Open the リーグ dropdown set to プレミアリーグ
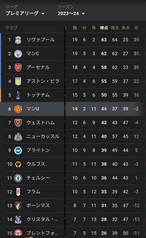Image resolution: width=146 pixels, height=238 pixels. (25, 11)
